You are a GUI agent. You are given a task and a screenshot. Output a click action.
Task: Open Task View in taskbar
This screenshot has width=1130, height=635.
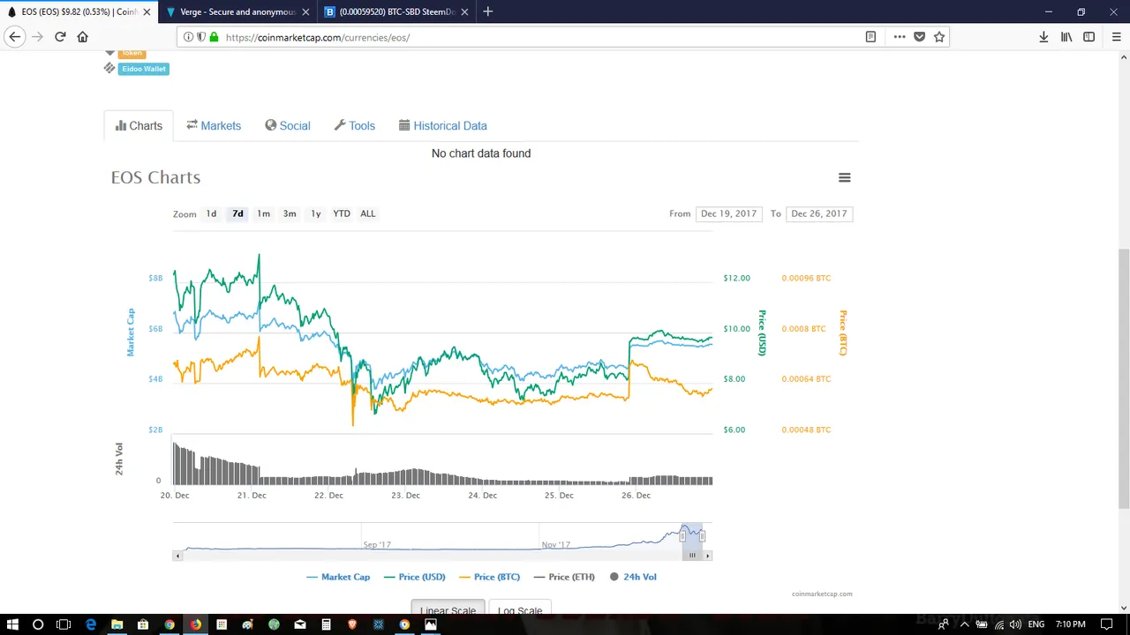(64, 624)
